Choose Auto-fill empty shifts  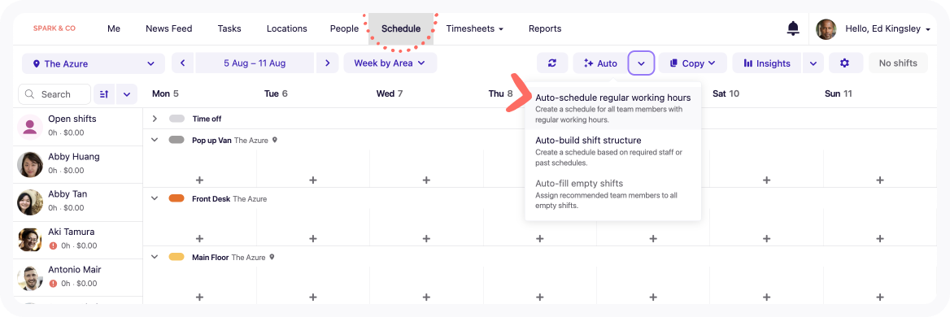coord(613,194)
